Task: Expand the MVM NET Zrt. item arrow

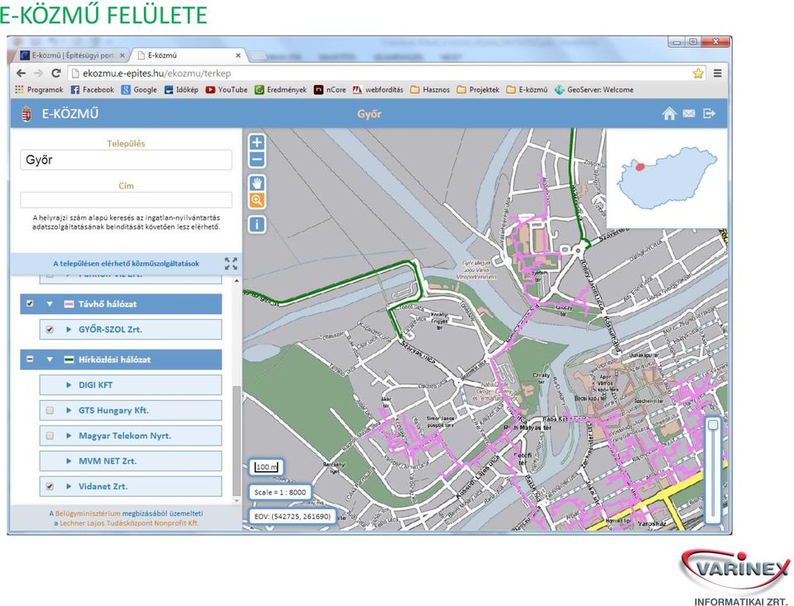Action: click(x=69, y=460)
